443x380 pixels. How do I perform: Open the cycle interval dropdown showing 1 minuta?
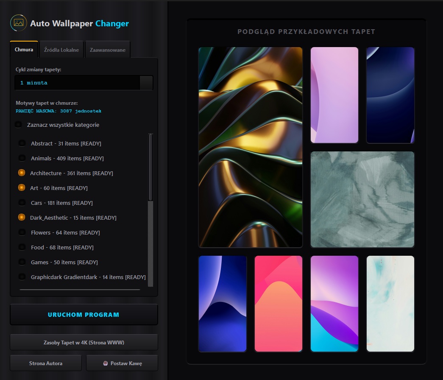(78, 83)
